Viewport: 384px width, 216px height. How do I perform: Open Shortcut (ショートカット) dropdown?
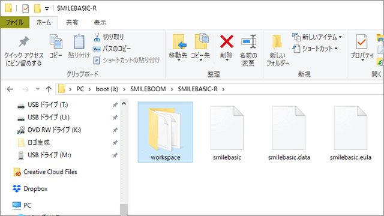[x=315, y=49]
